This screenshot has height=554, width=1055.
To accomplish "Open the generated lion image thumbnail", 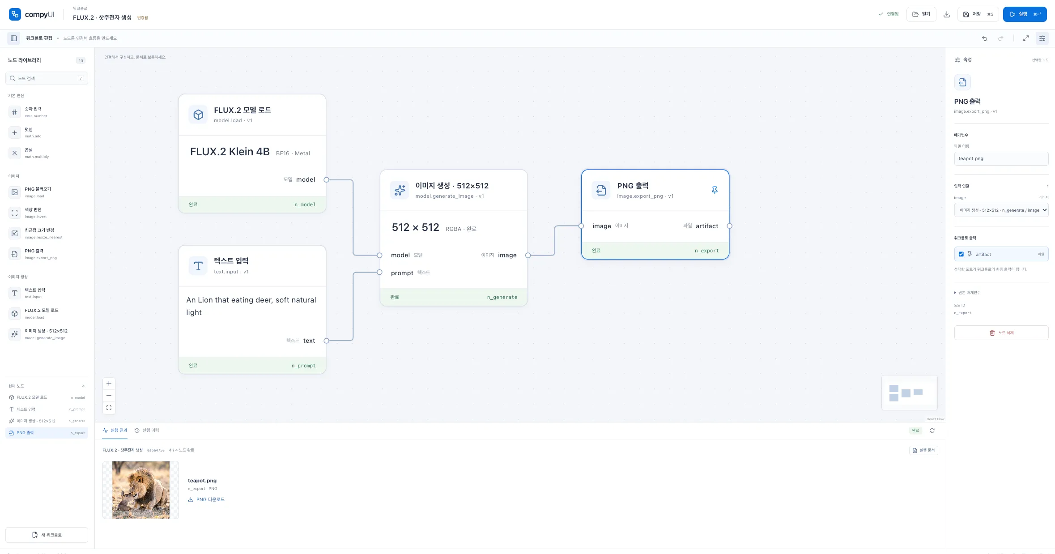I will click(x=141, y=490).
